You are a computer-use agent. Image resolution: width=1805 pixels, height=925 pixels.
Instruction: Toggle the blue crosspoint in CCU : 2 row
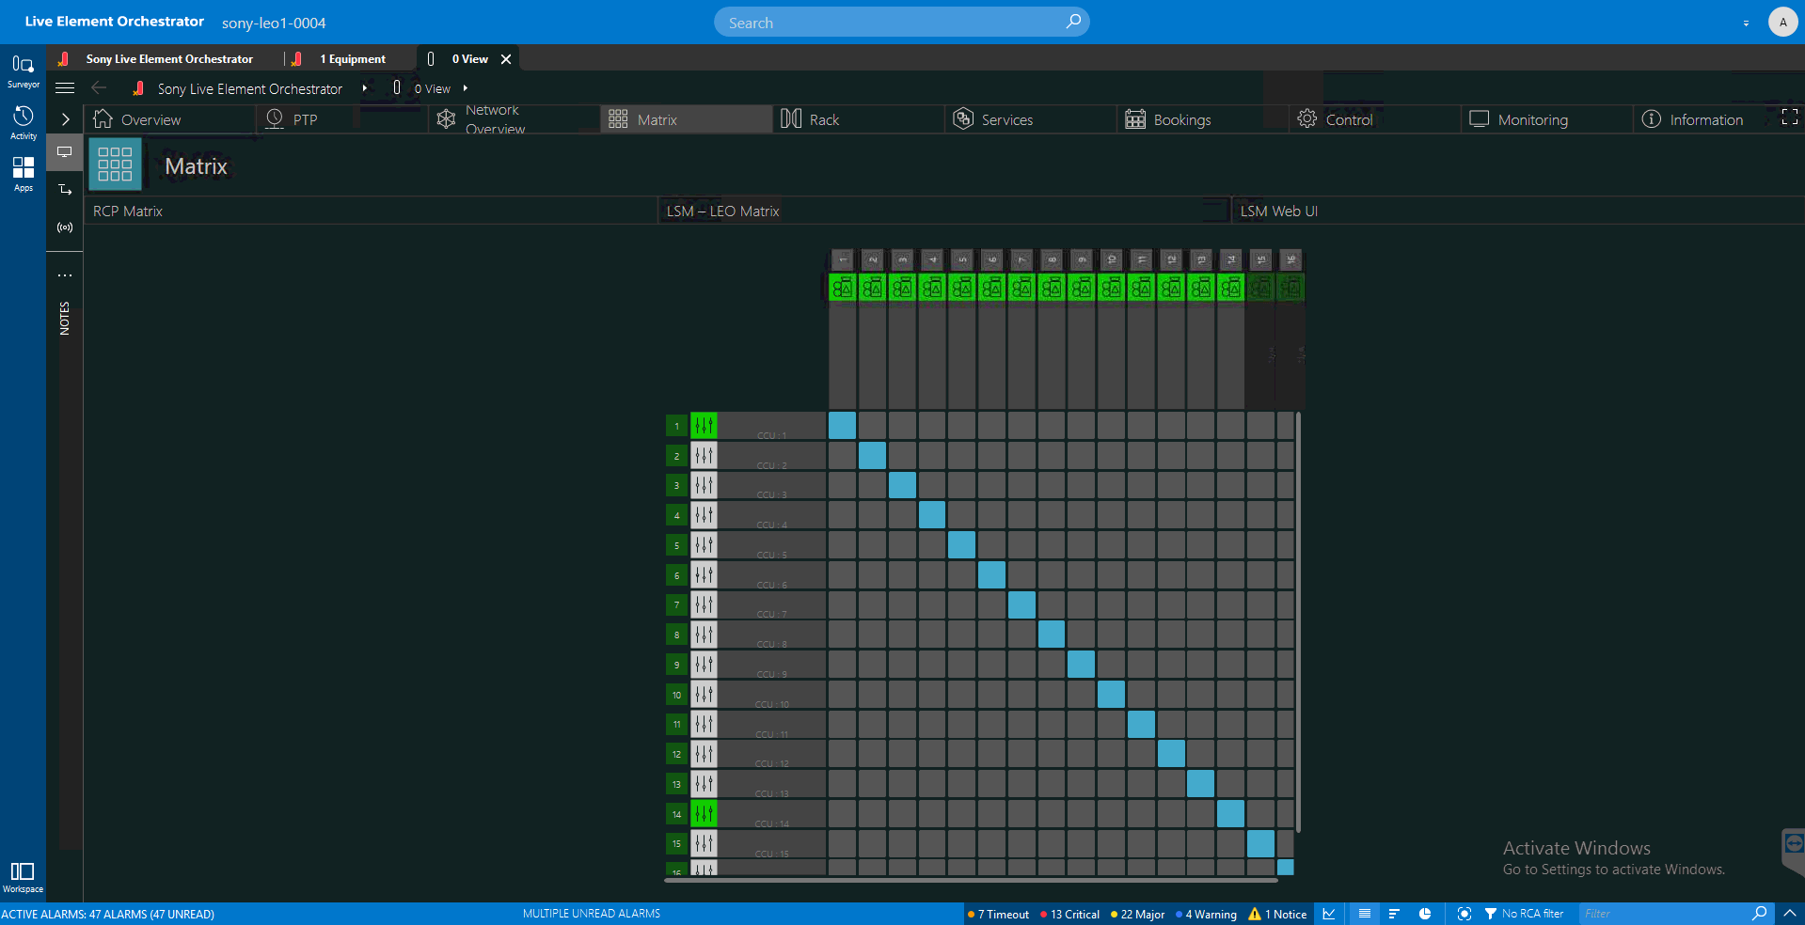[x=872, y=456]
